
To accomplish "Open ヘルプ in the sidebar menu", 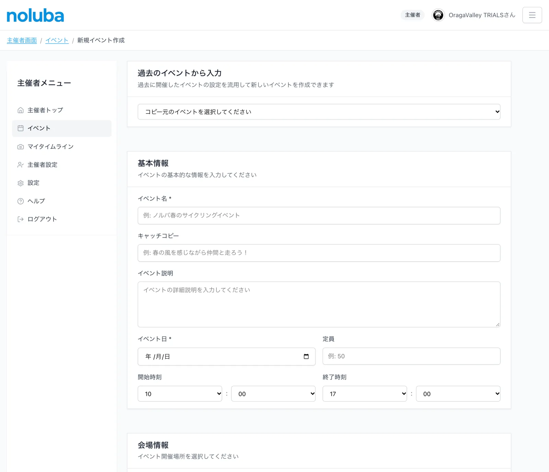I will point(62,201).
